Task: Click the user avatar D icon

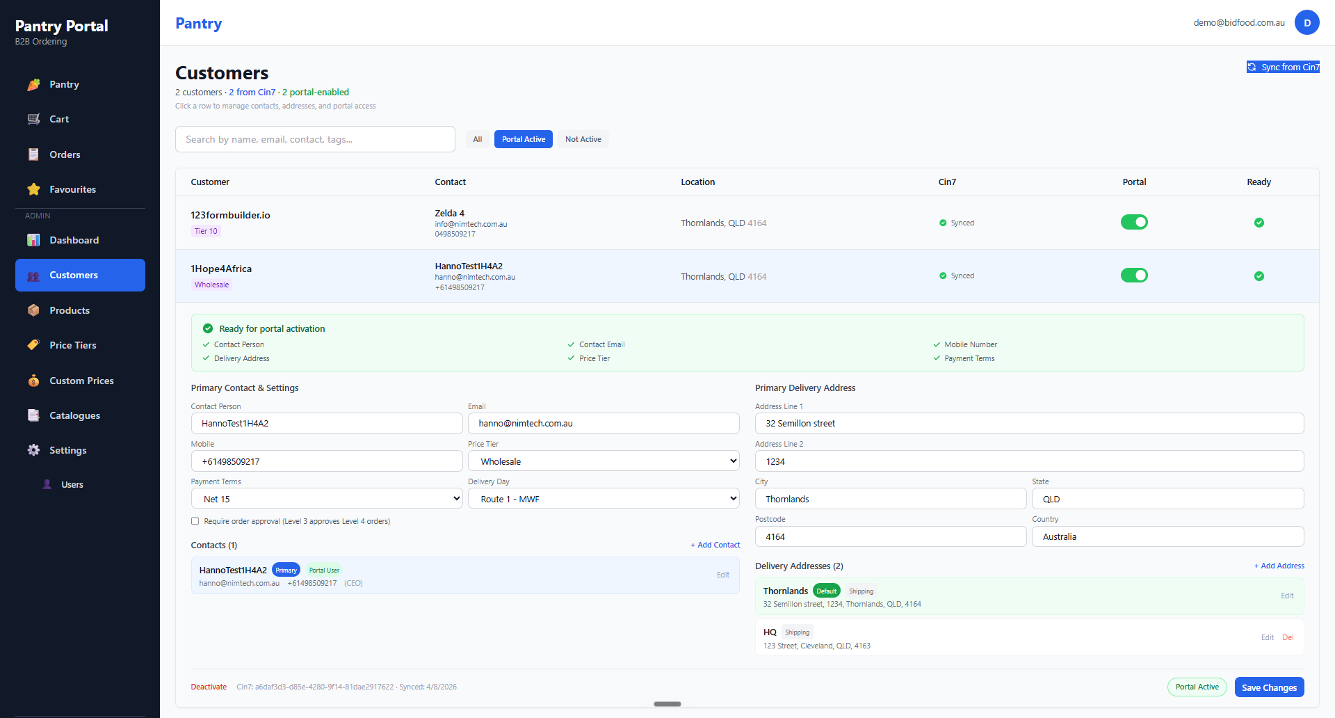Action: 1307,22
